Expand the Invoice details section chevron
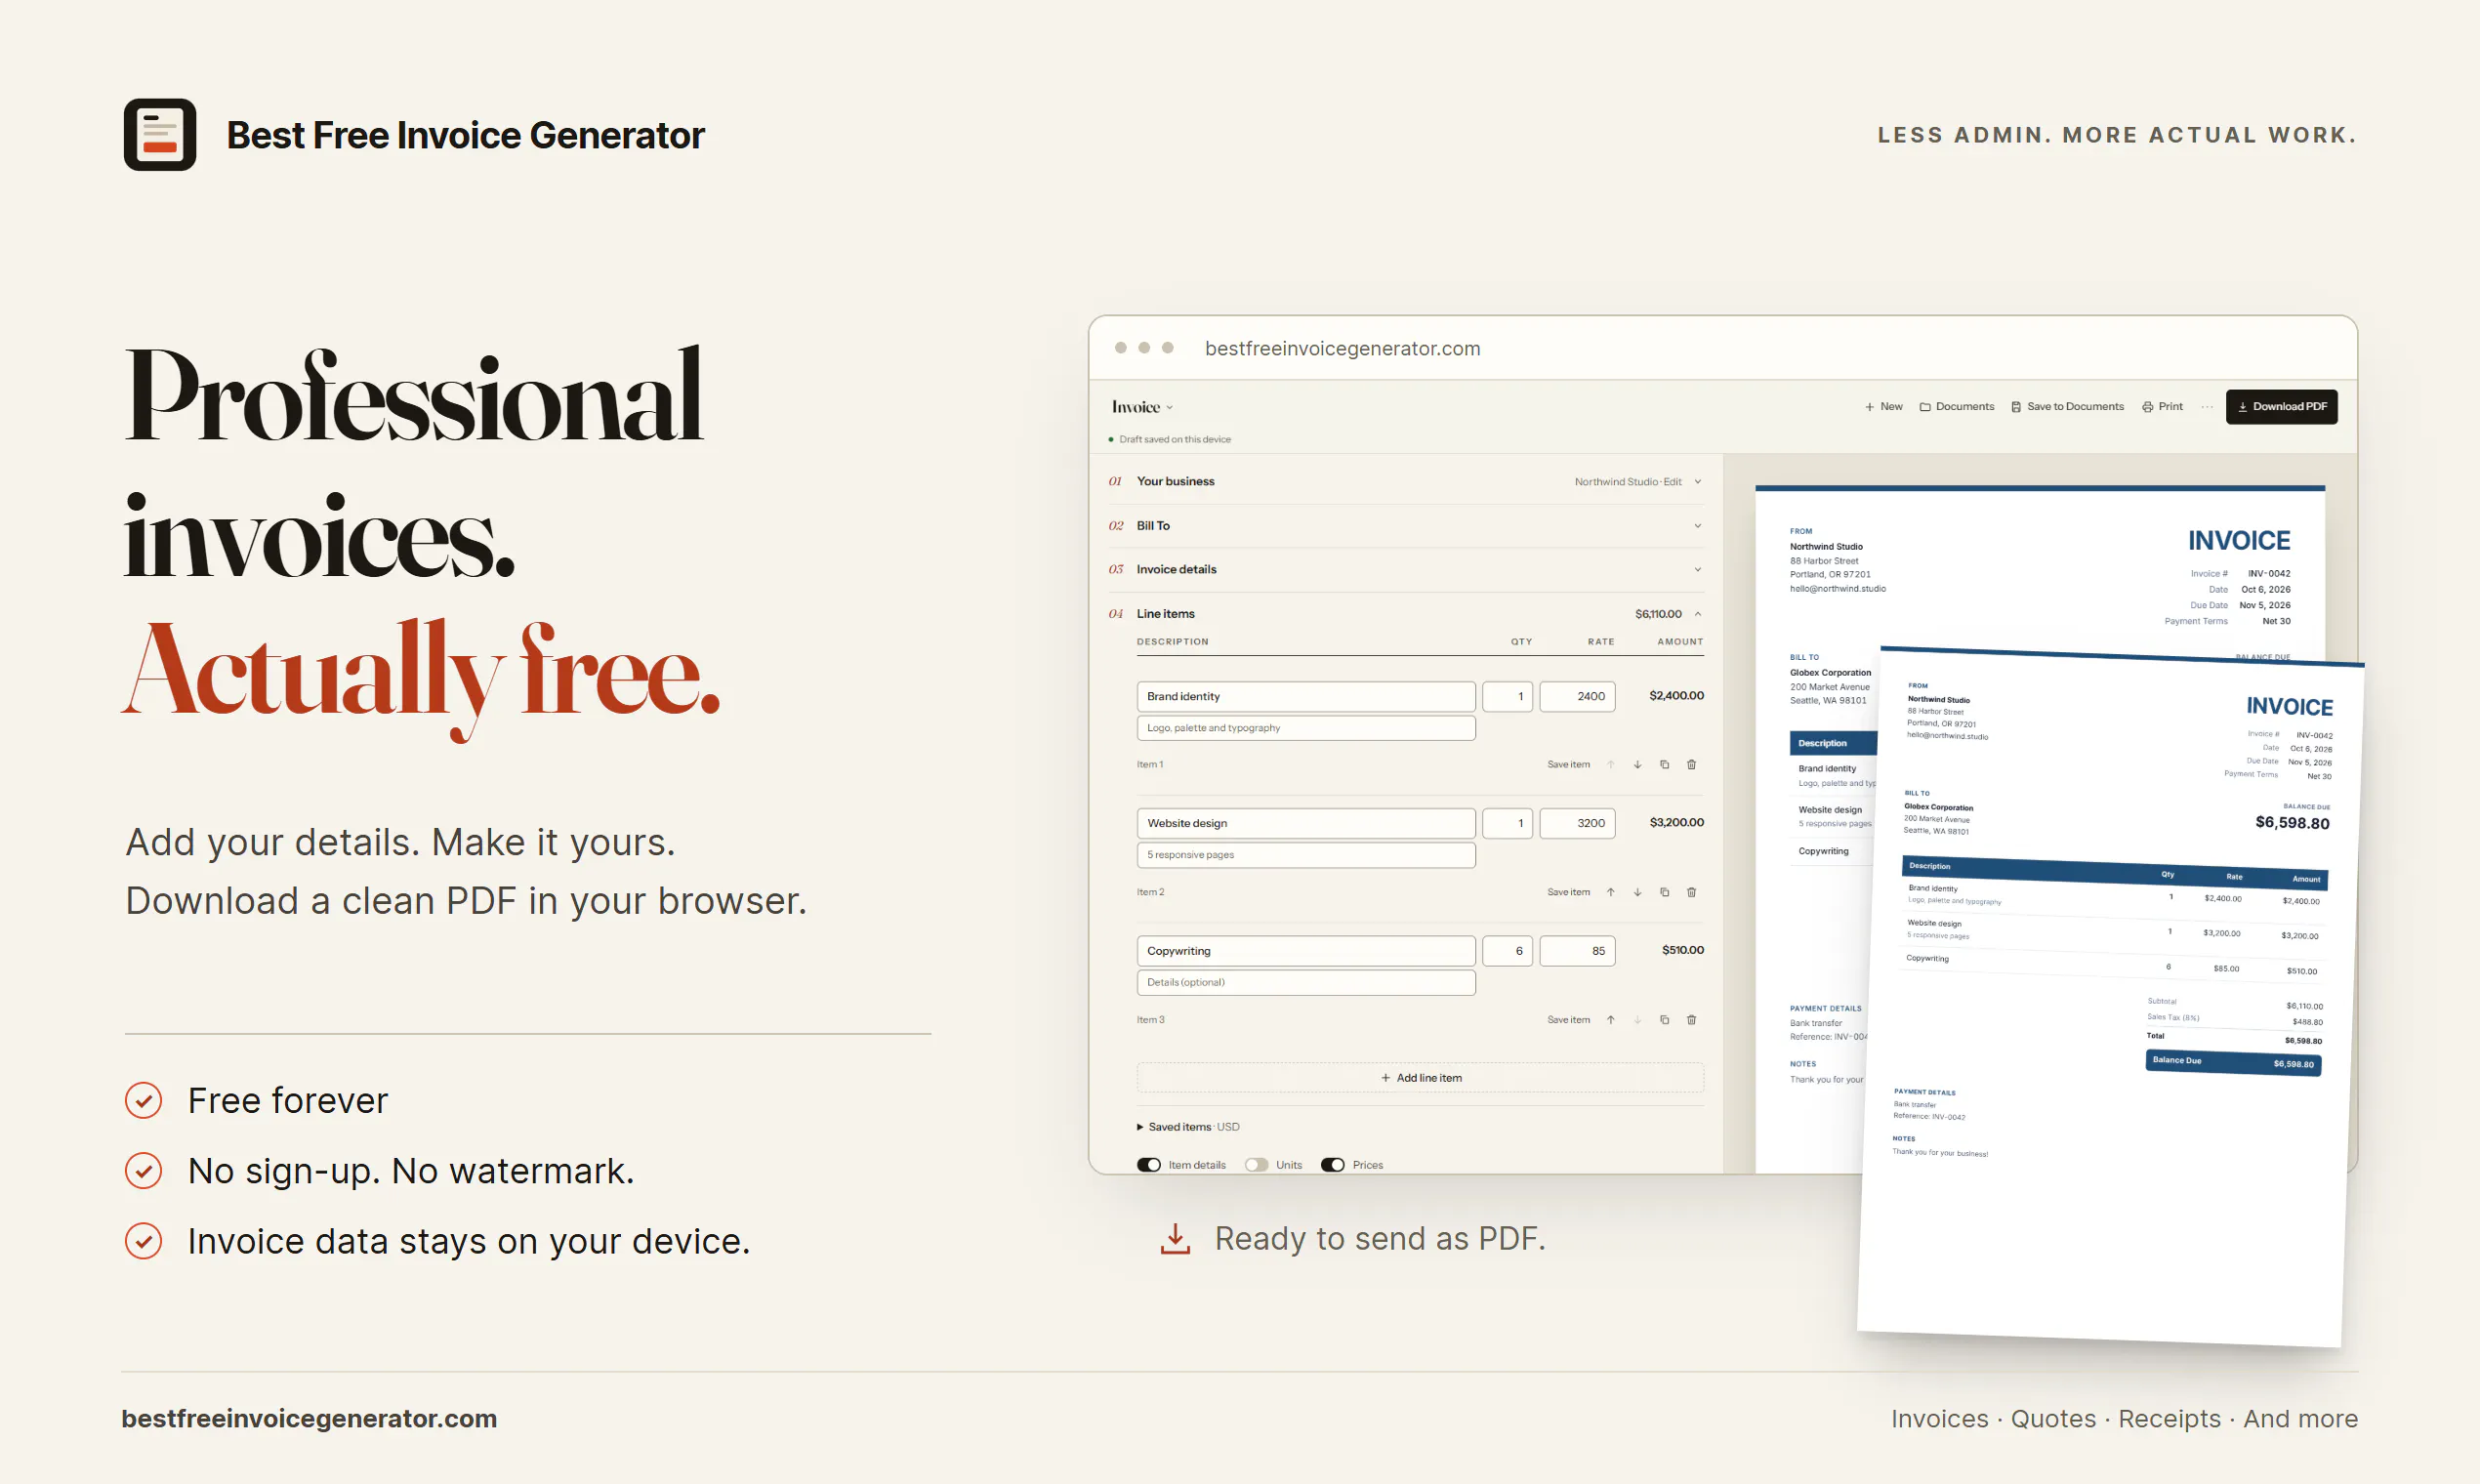2480x1484 pixels. tap(1697, 570)
